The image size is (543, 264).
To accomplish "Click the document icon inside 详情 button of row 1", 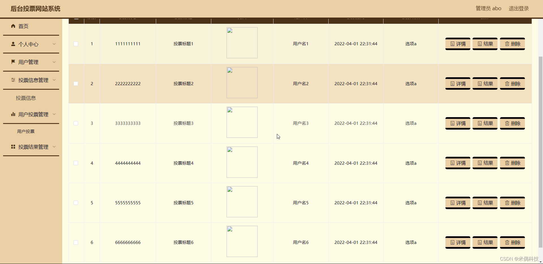I will pos(452,44).
